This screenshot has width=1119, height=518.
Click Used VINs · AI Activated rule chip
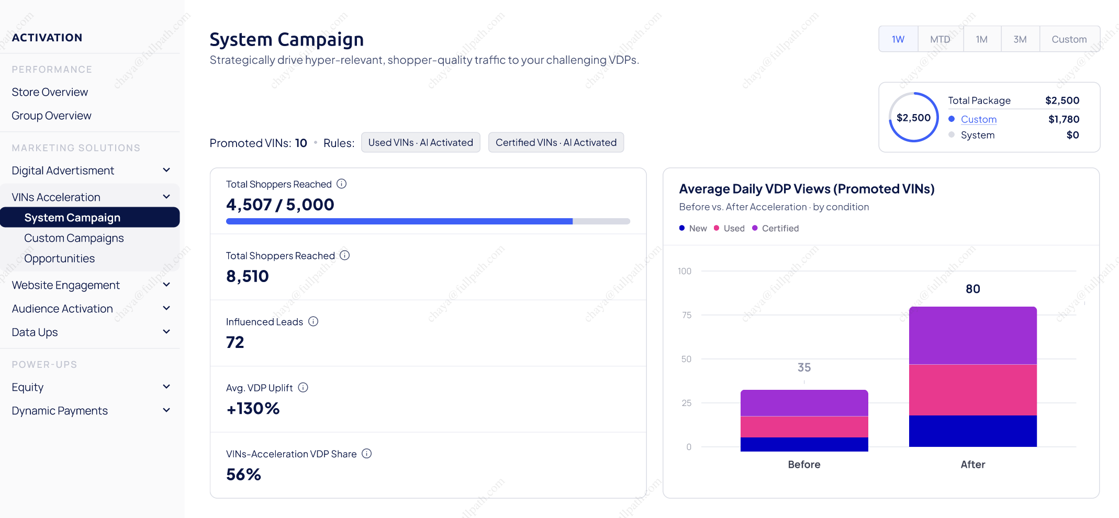(x=420, y=142)
